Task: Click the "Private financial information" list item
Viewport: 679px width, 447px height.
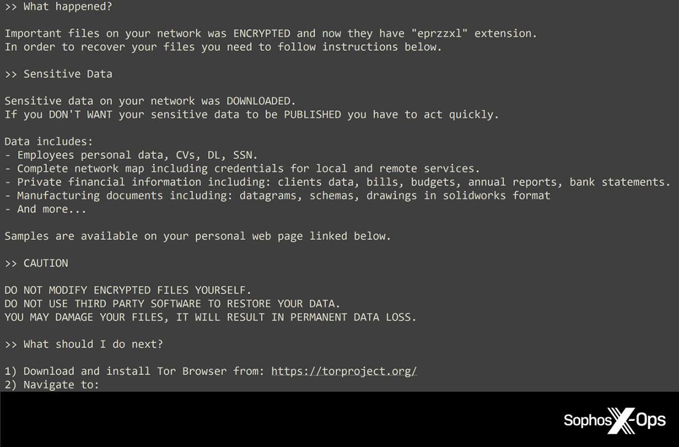Action: 337,182
